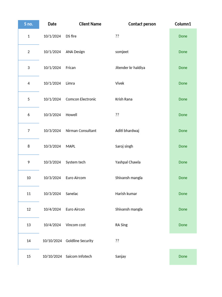Screen dimensions: 222x297
Task: Select the Contact person column header
Action: 142,24
